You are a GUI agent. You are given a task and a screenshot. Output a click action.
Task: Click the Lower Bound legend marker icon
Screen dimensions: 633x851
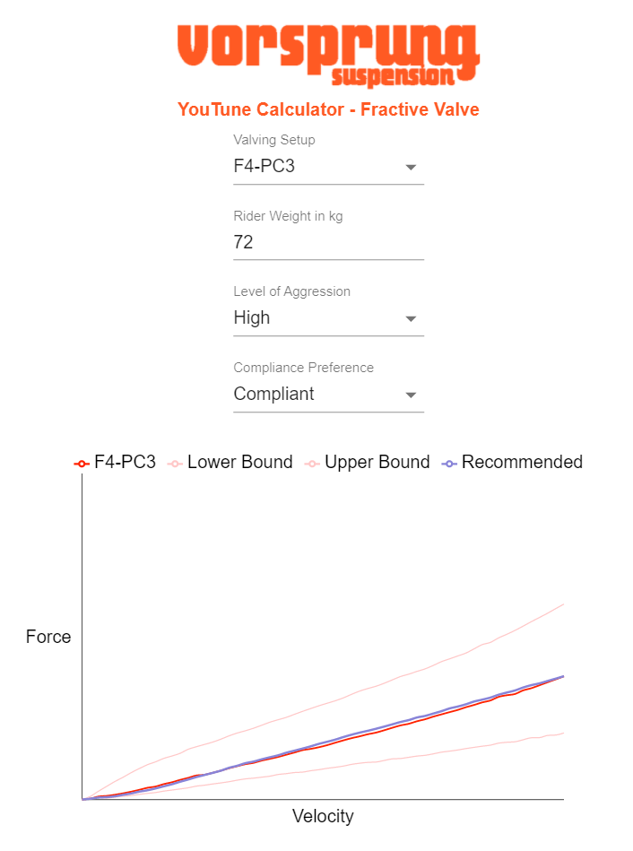coord(175,463)
